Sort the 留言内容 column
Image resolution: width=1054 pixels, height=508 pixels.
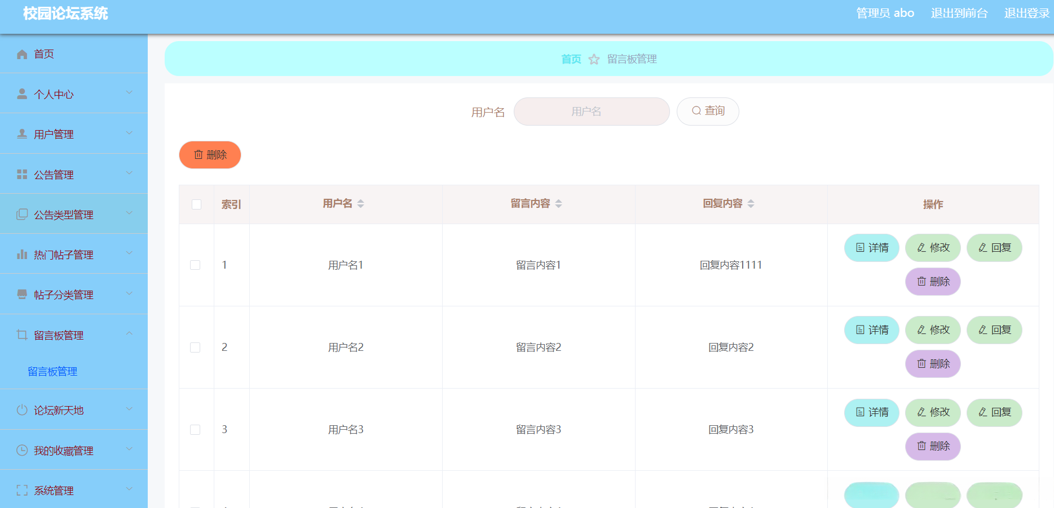558,203
